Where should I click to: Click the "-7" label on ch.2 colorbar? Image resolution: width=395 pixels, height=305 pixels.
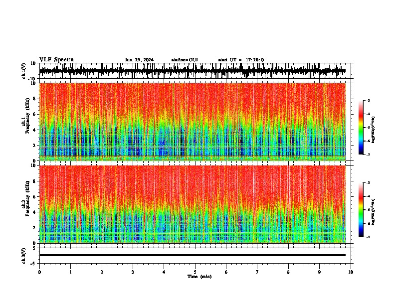point(368,237)
